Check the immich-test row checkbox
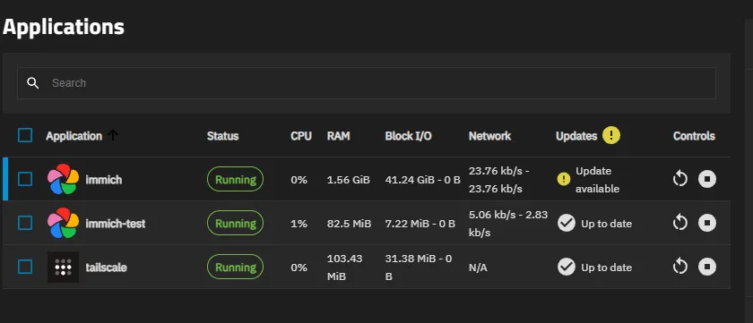The height and width of the screenshot is (323, 753). click(x=25, y=223)
